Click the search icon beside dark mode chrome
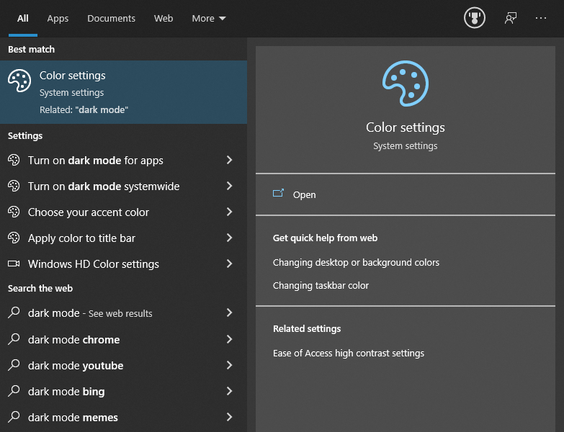564x432 pixels. pos(14,339)
